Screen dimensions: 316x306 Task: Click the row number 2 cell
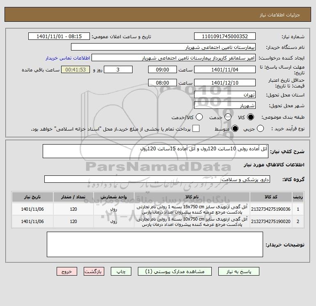point(298,221)
